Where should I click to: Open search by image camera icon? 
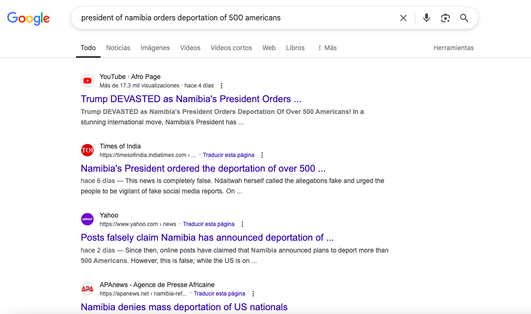pyautogui.click(x=445, y=18)
